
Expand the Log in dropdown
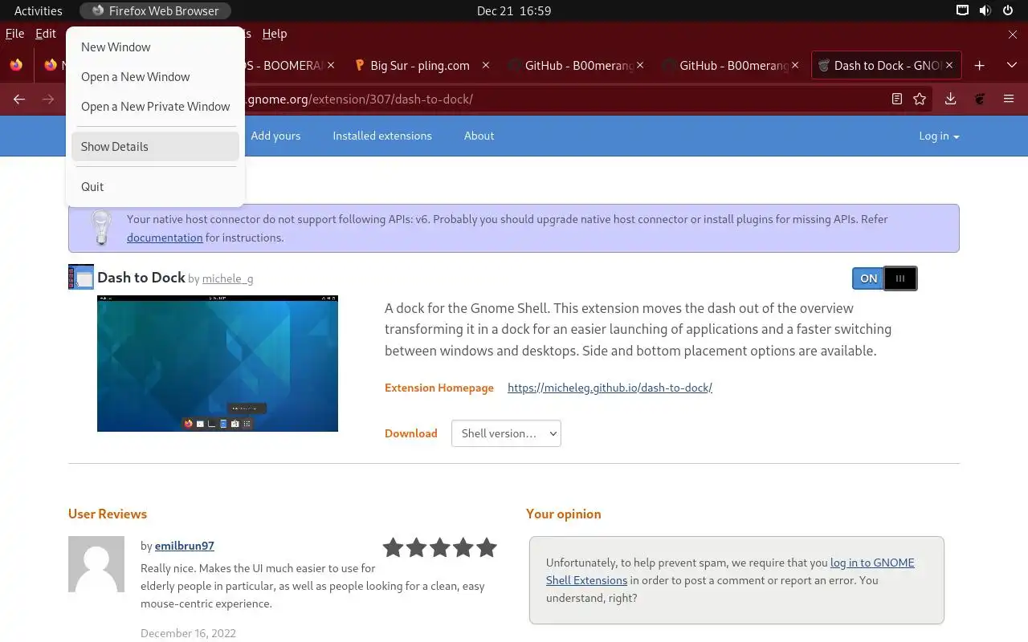pyautogui.click(x=939, y=136)
